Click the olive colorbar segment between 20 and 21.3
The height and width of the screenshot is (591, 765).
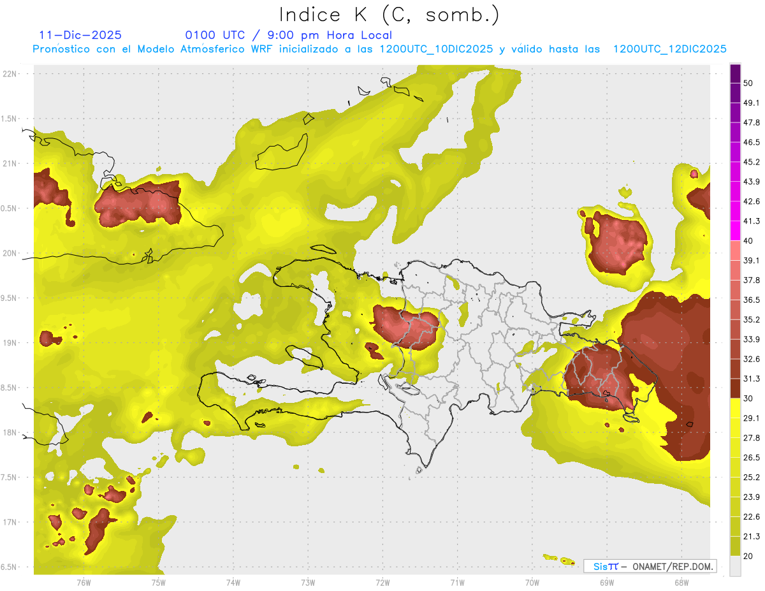pos(735,546)
